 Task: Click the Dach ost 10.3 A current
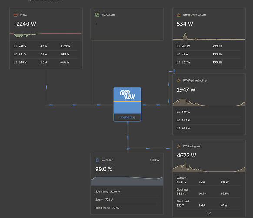point(203,194)
